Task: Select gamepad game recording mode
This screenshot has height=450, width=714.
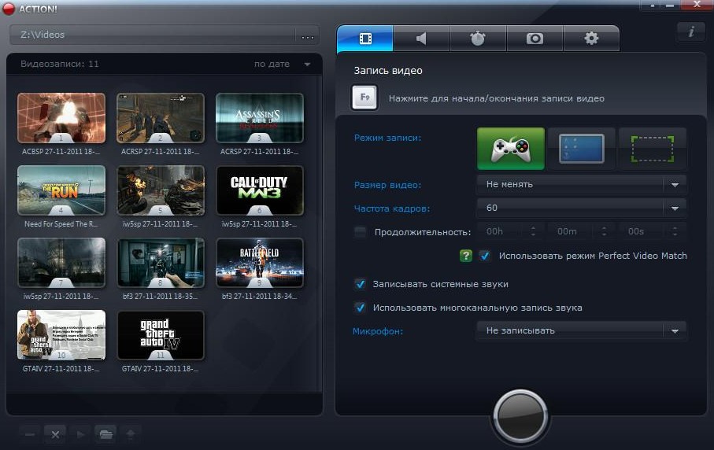Action: (x=510, y=149)
